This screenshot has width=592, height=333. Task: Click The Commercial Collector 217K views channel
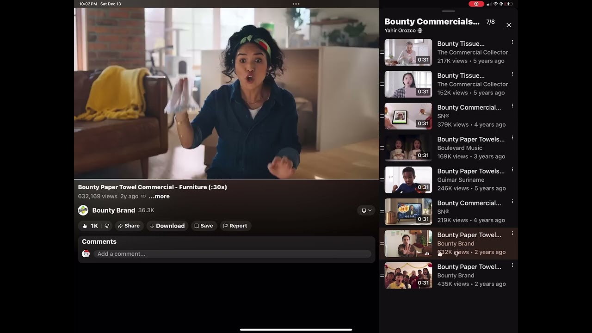(x=473, y=52)
